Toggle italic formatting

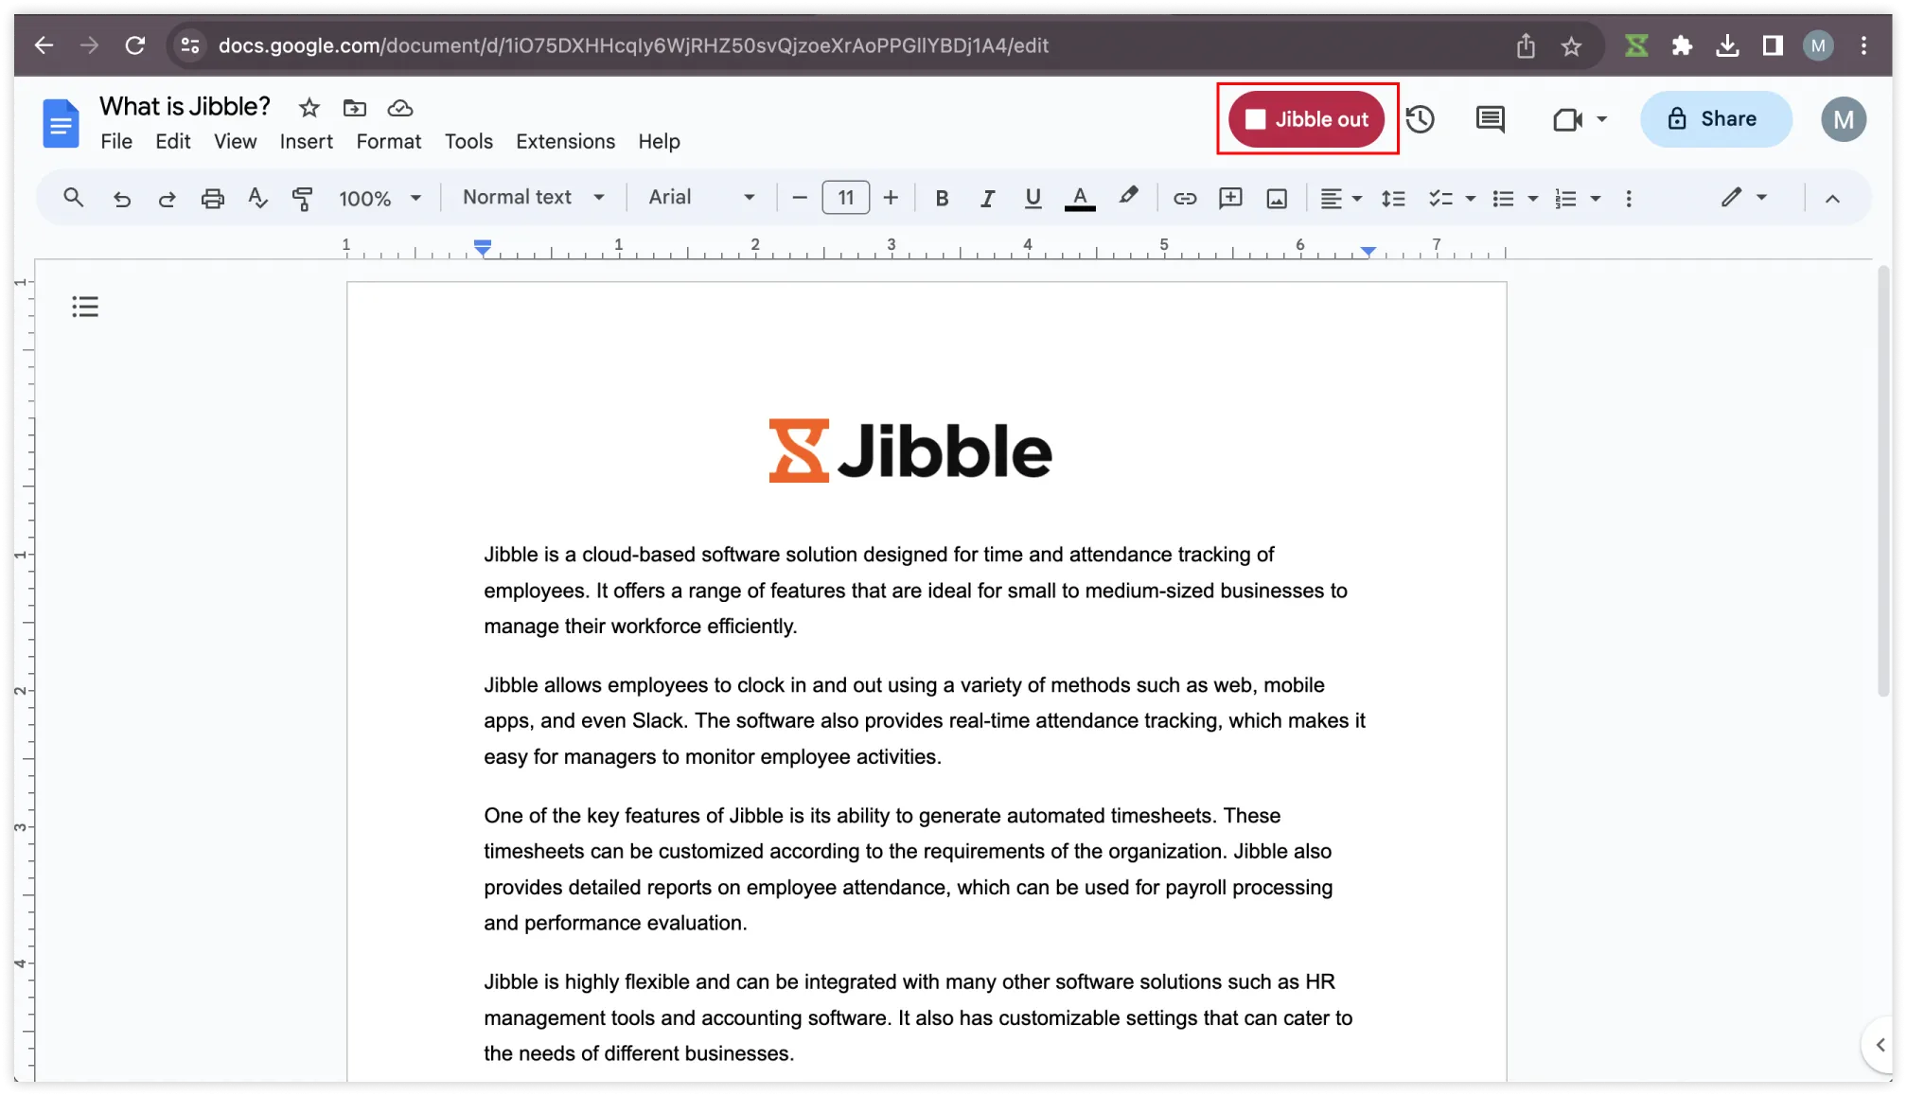point(987,198)
